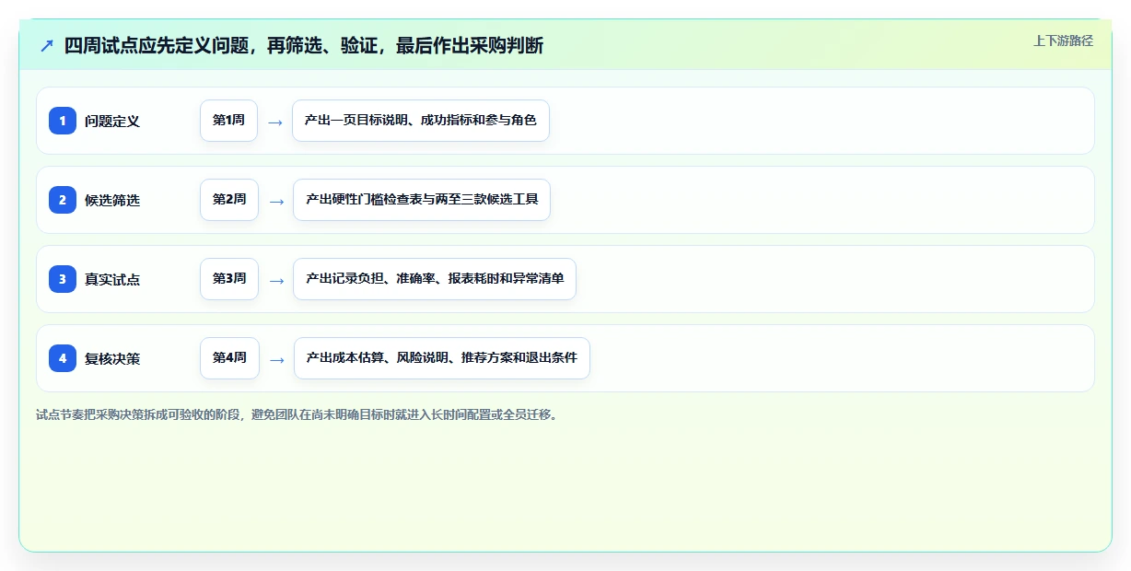This screenshot has width=1131, height=571.
Task: Click the number 1 step badge
Action: pos(63,121)
